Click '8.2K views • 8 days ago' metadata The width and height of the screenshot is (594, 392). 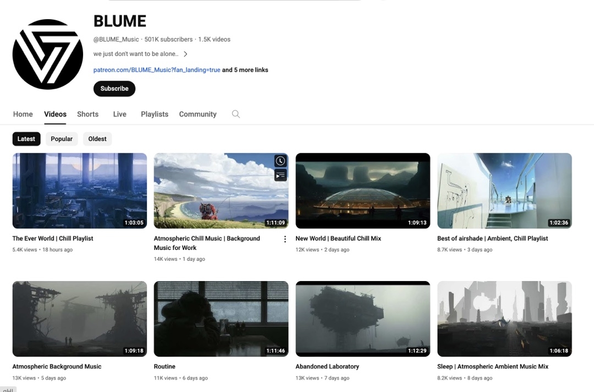465,378
